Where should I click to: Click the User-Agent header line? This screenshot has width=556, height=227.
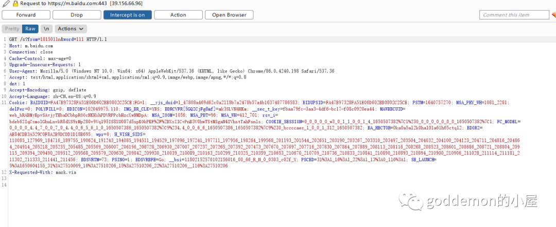coord(171,71)
